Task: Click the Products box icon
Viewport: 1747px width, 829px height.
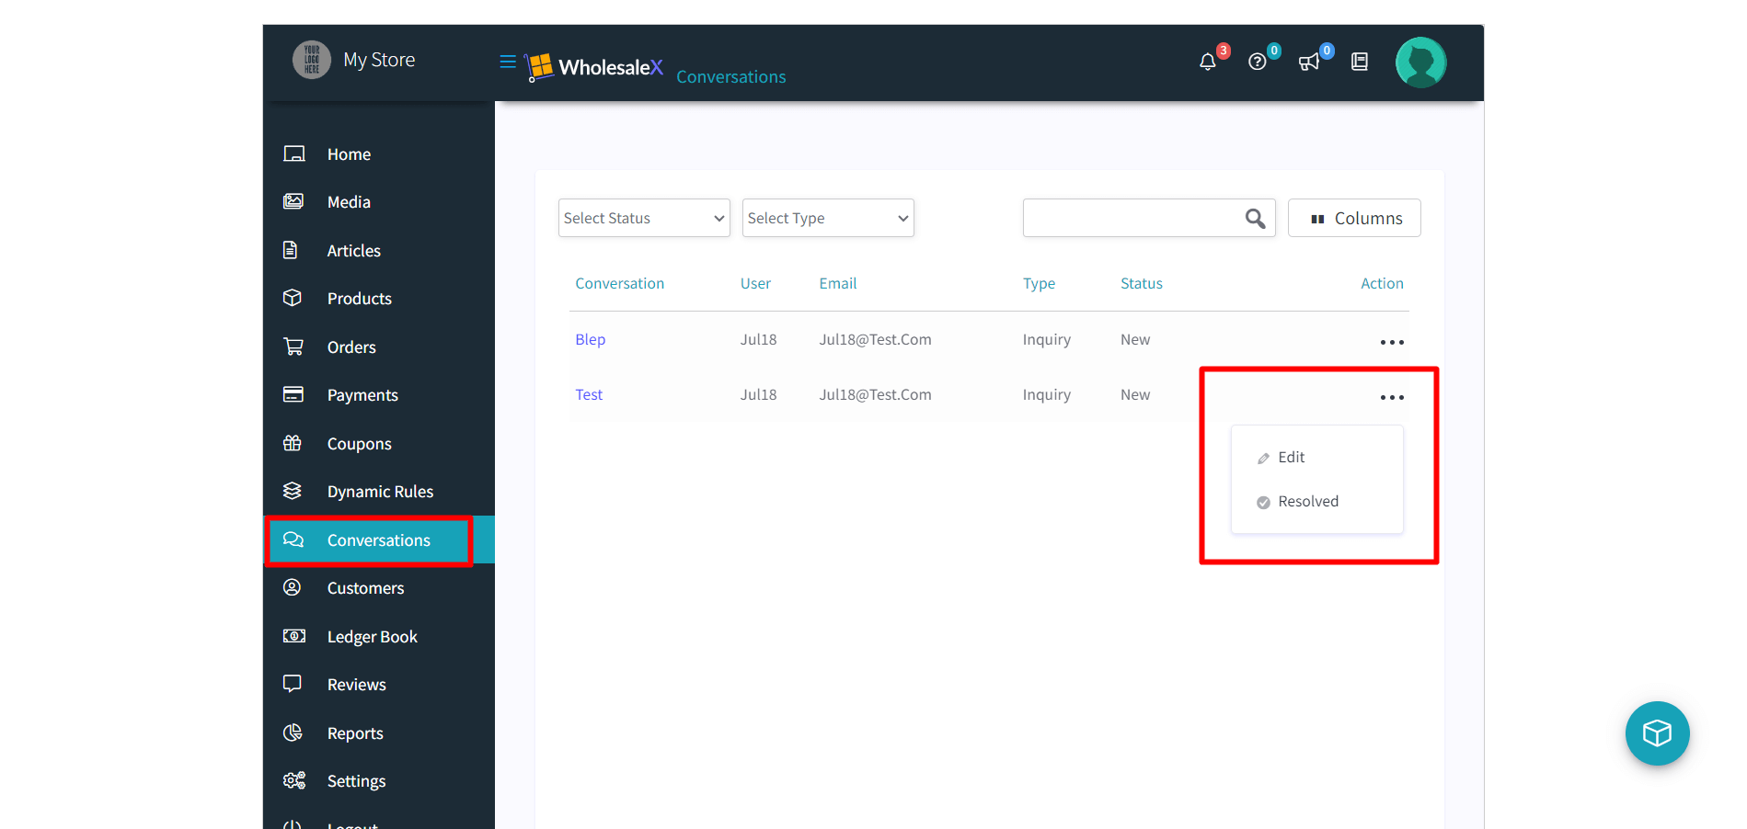Action: tap(293, 298)
